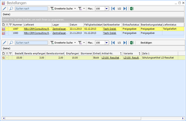Click the upper Max. value field showing 100
186x121 pixels.
coord(100,9)
